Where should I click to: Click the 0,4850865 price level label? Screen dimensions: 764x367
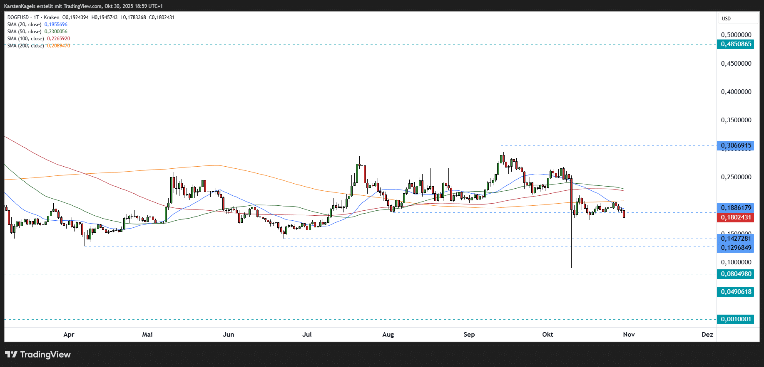pyautogui.click(x=736, y=44)
